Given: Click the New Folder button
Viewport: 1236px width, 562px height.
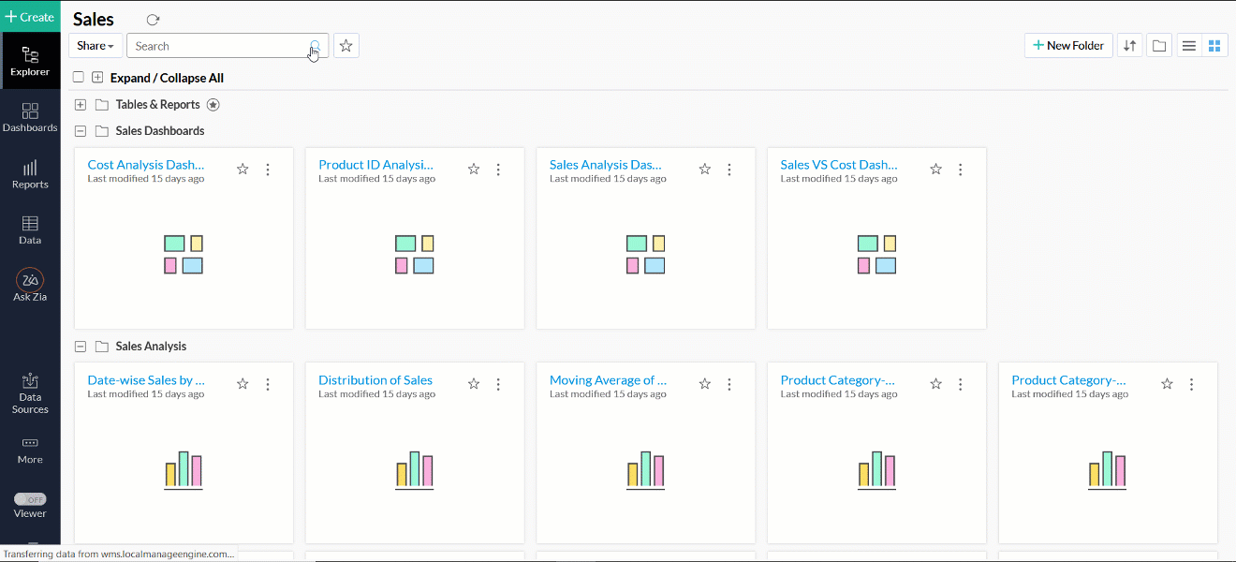Looking at the screenshot, I should point(1068,46).
